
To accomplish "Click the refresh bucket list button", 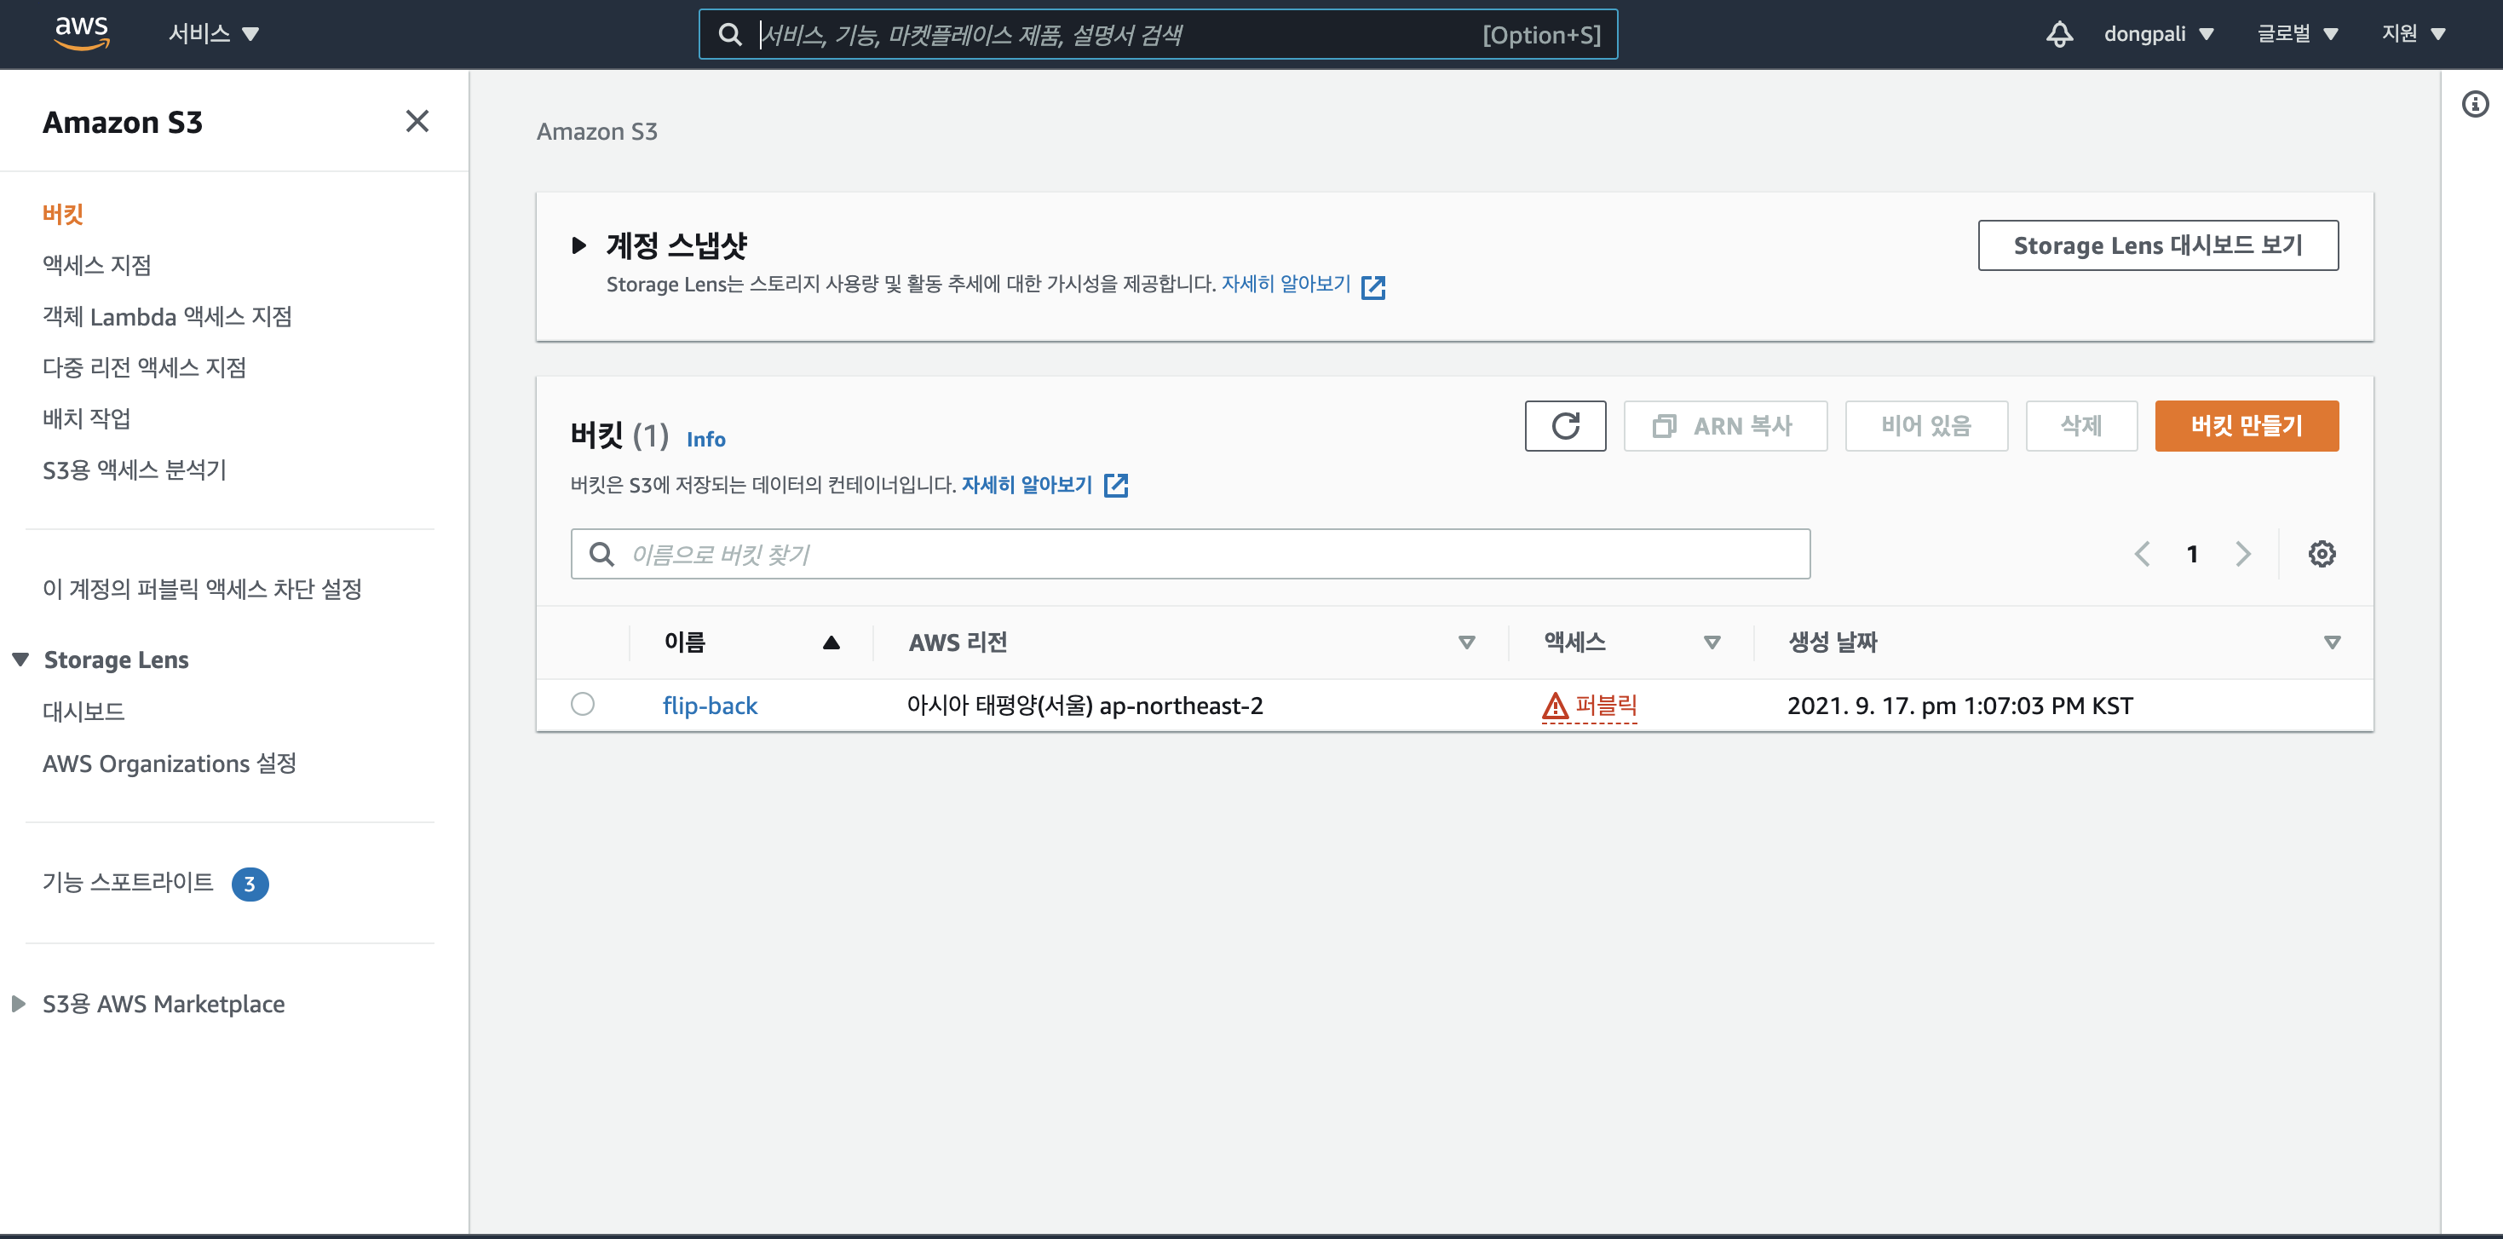I will coord(1564,425).
